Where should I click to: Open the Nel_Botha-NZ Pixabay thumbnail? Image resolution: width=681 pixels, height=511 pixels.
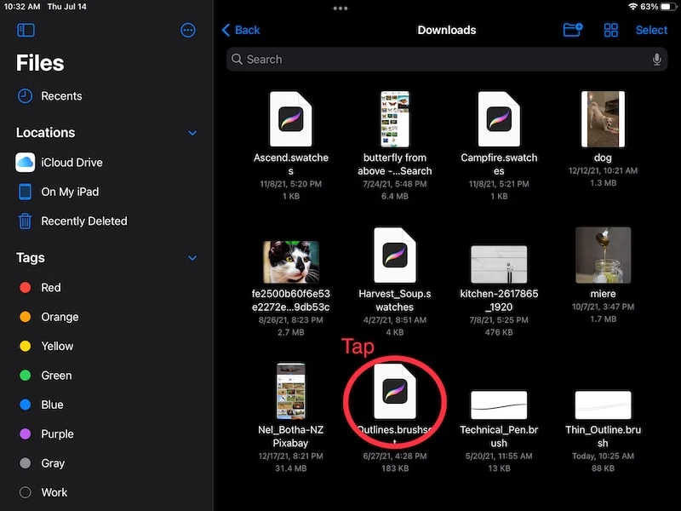[290, 391]
